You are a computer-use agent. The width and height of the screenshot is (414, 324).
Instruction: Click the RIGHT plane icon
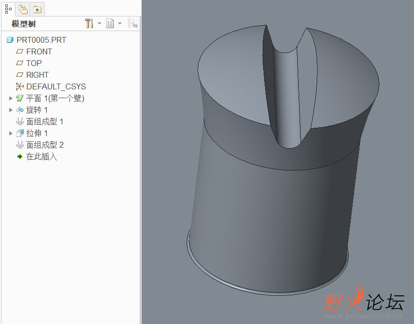click(x=19, y=75)
